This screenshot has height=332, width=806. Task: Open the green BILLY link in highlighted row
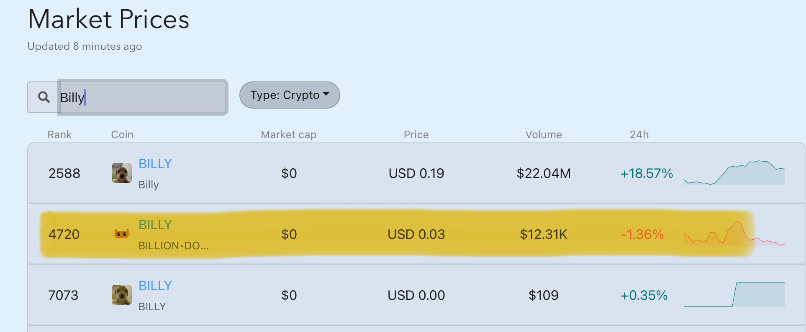coord(155,225)
